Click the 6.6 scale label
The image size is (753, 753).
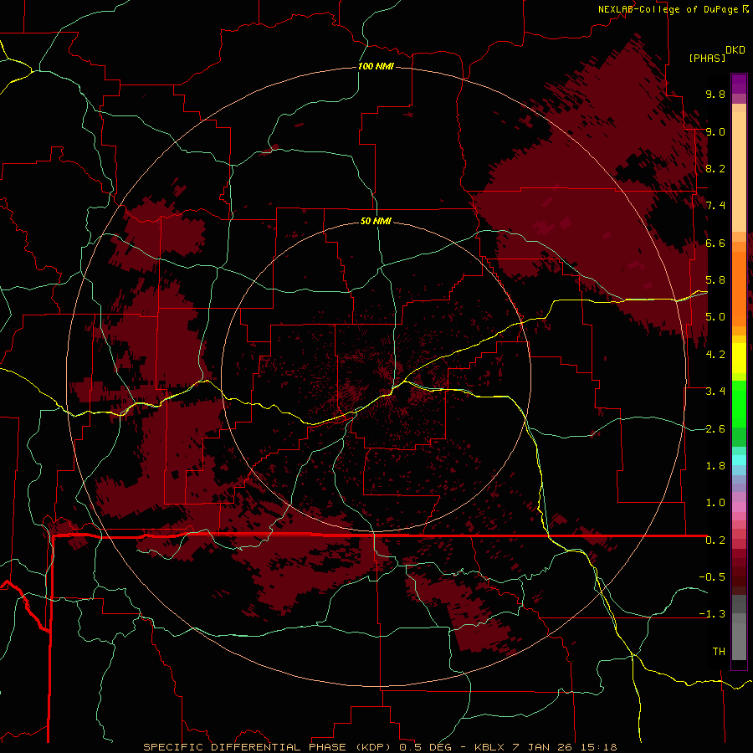[715, 243]
